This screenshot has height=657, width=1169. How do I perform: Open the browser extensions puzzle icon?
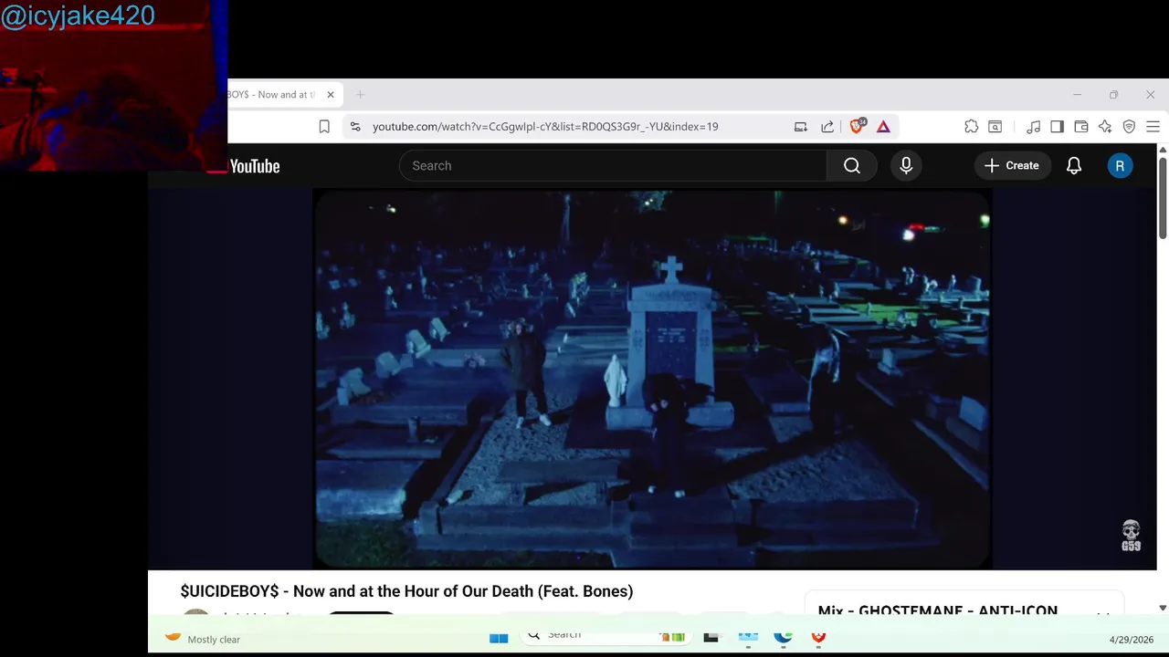[x=972, y=127]
